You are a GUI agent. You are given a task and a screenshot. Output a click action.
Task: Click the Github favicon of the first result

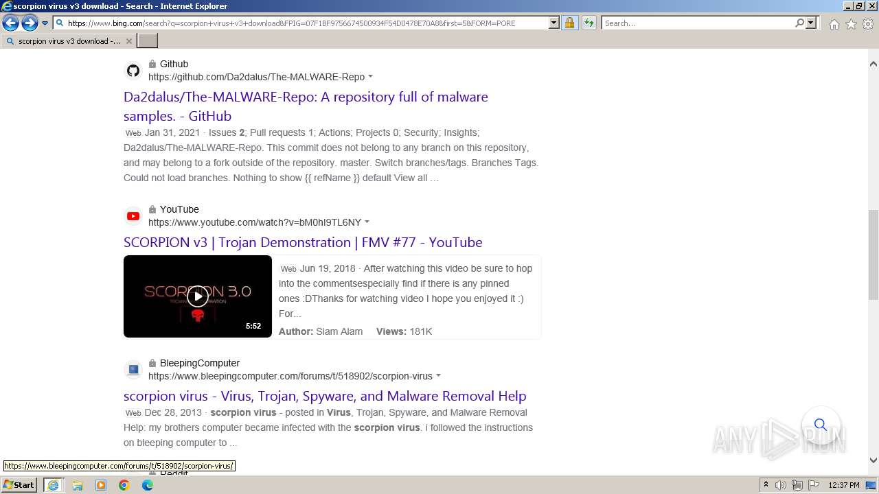coord(133,71)
